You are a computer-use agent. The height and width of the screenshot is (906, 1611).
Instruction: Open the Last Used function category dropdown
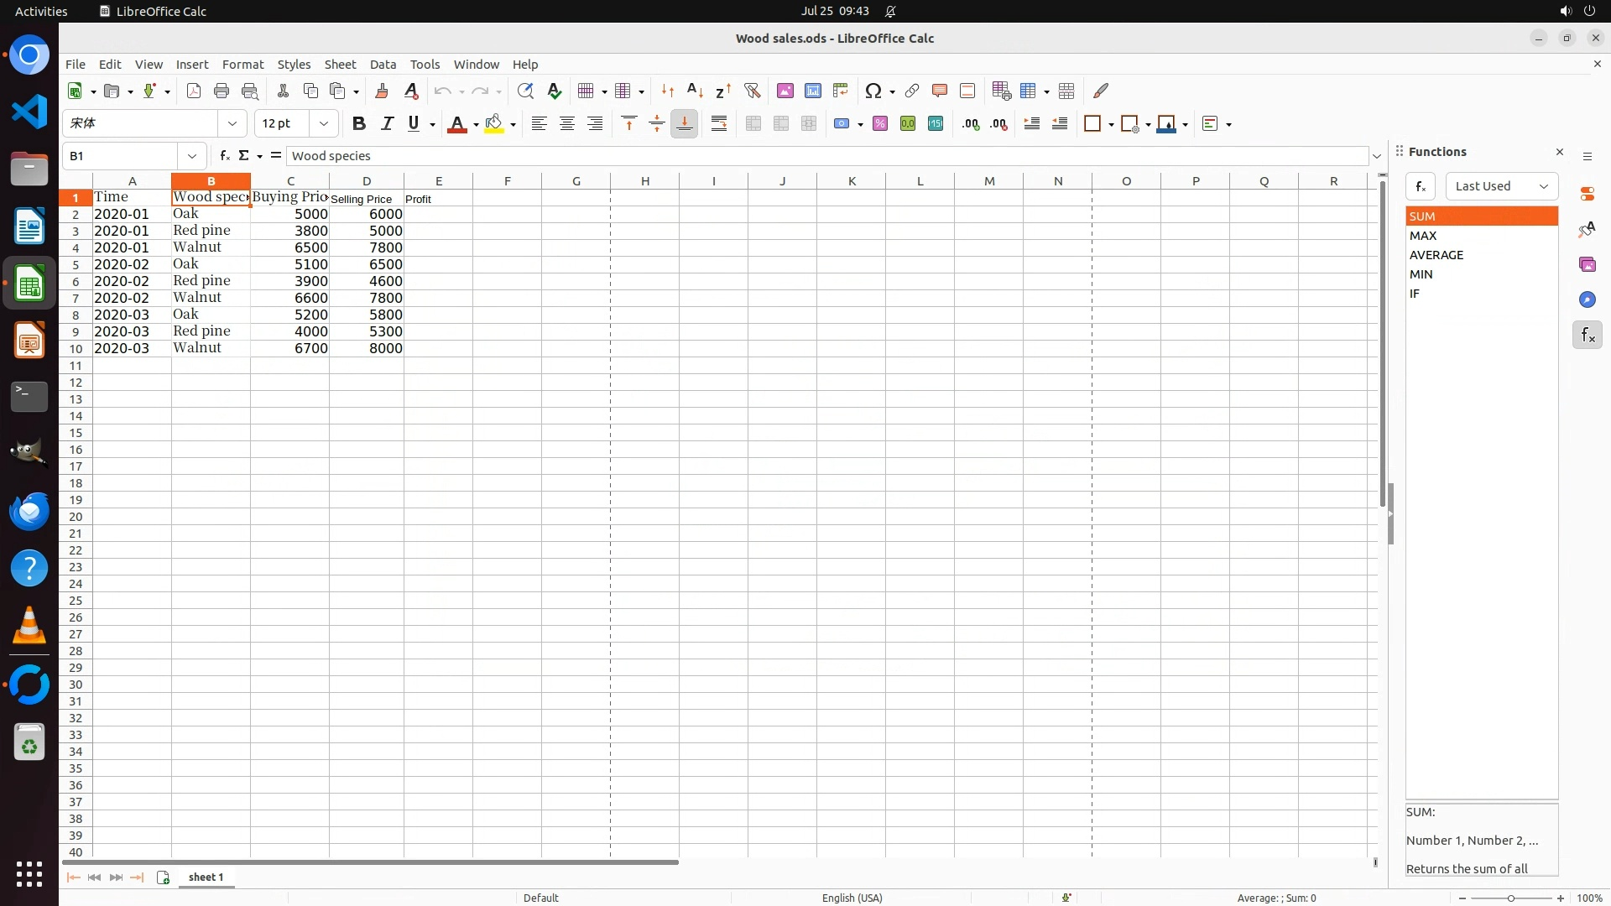point(1501,186)
